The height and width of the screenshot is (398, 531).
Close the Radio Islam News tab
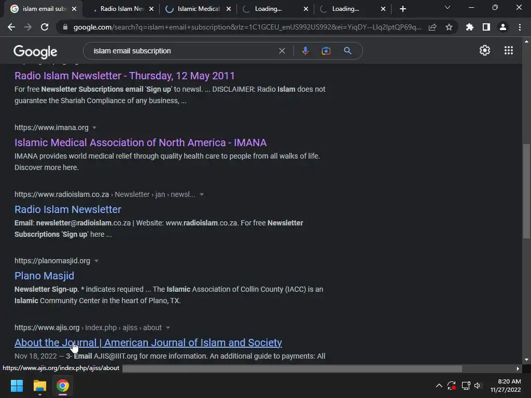[151, 9]
